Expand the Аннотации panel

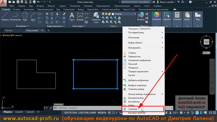[79, 26]
